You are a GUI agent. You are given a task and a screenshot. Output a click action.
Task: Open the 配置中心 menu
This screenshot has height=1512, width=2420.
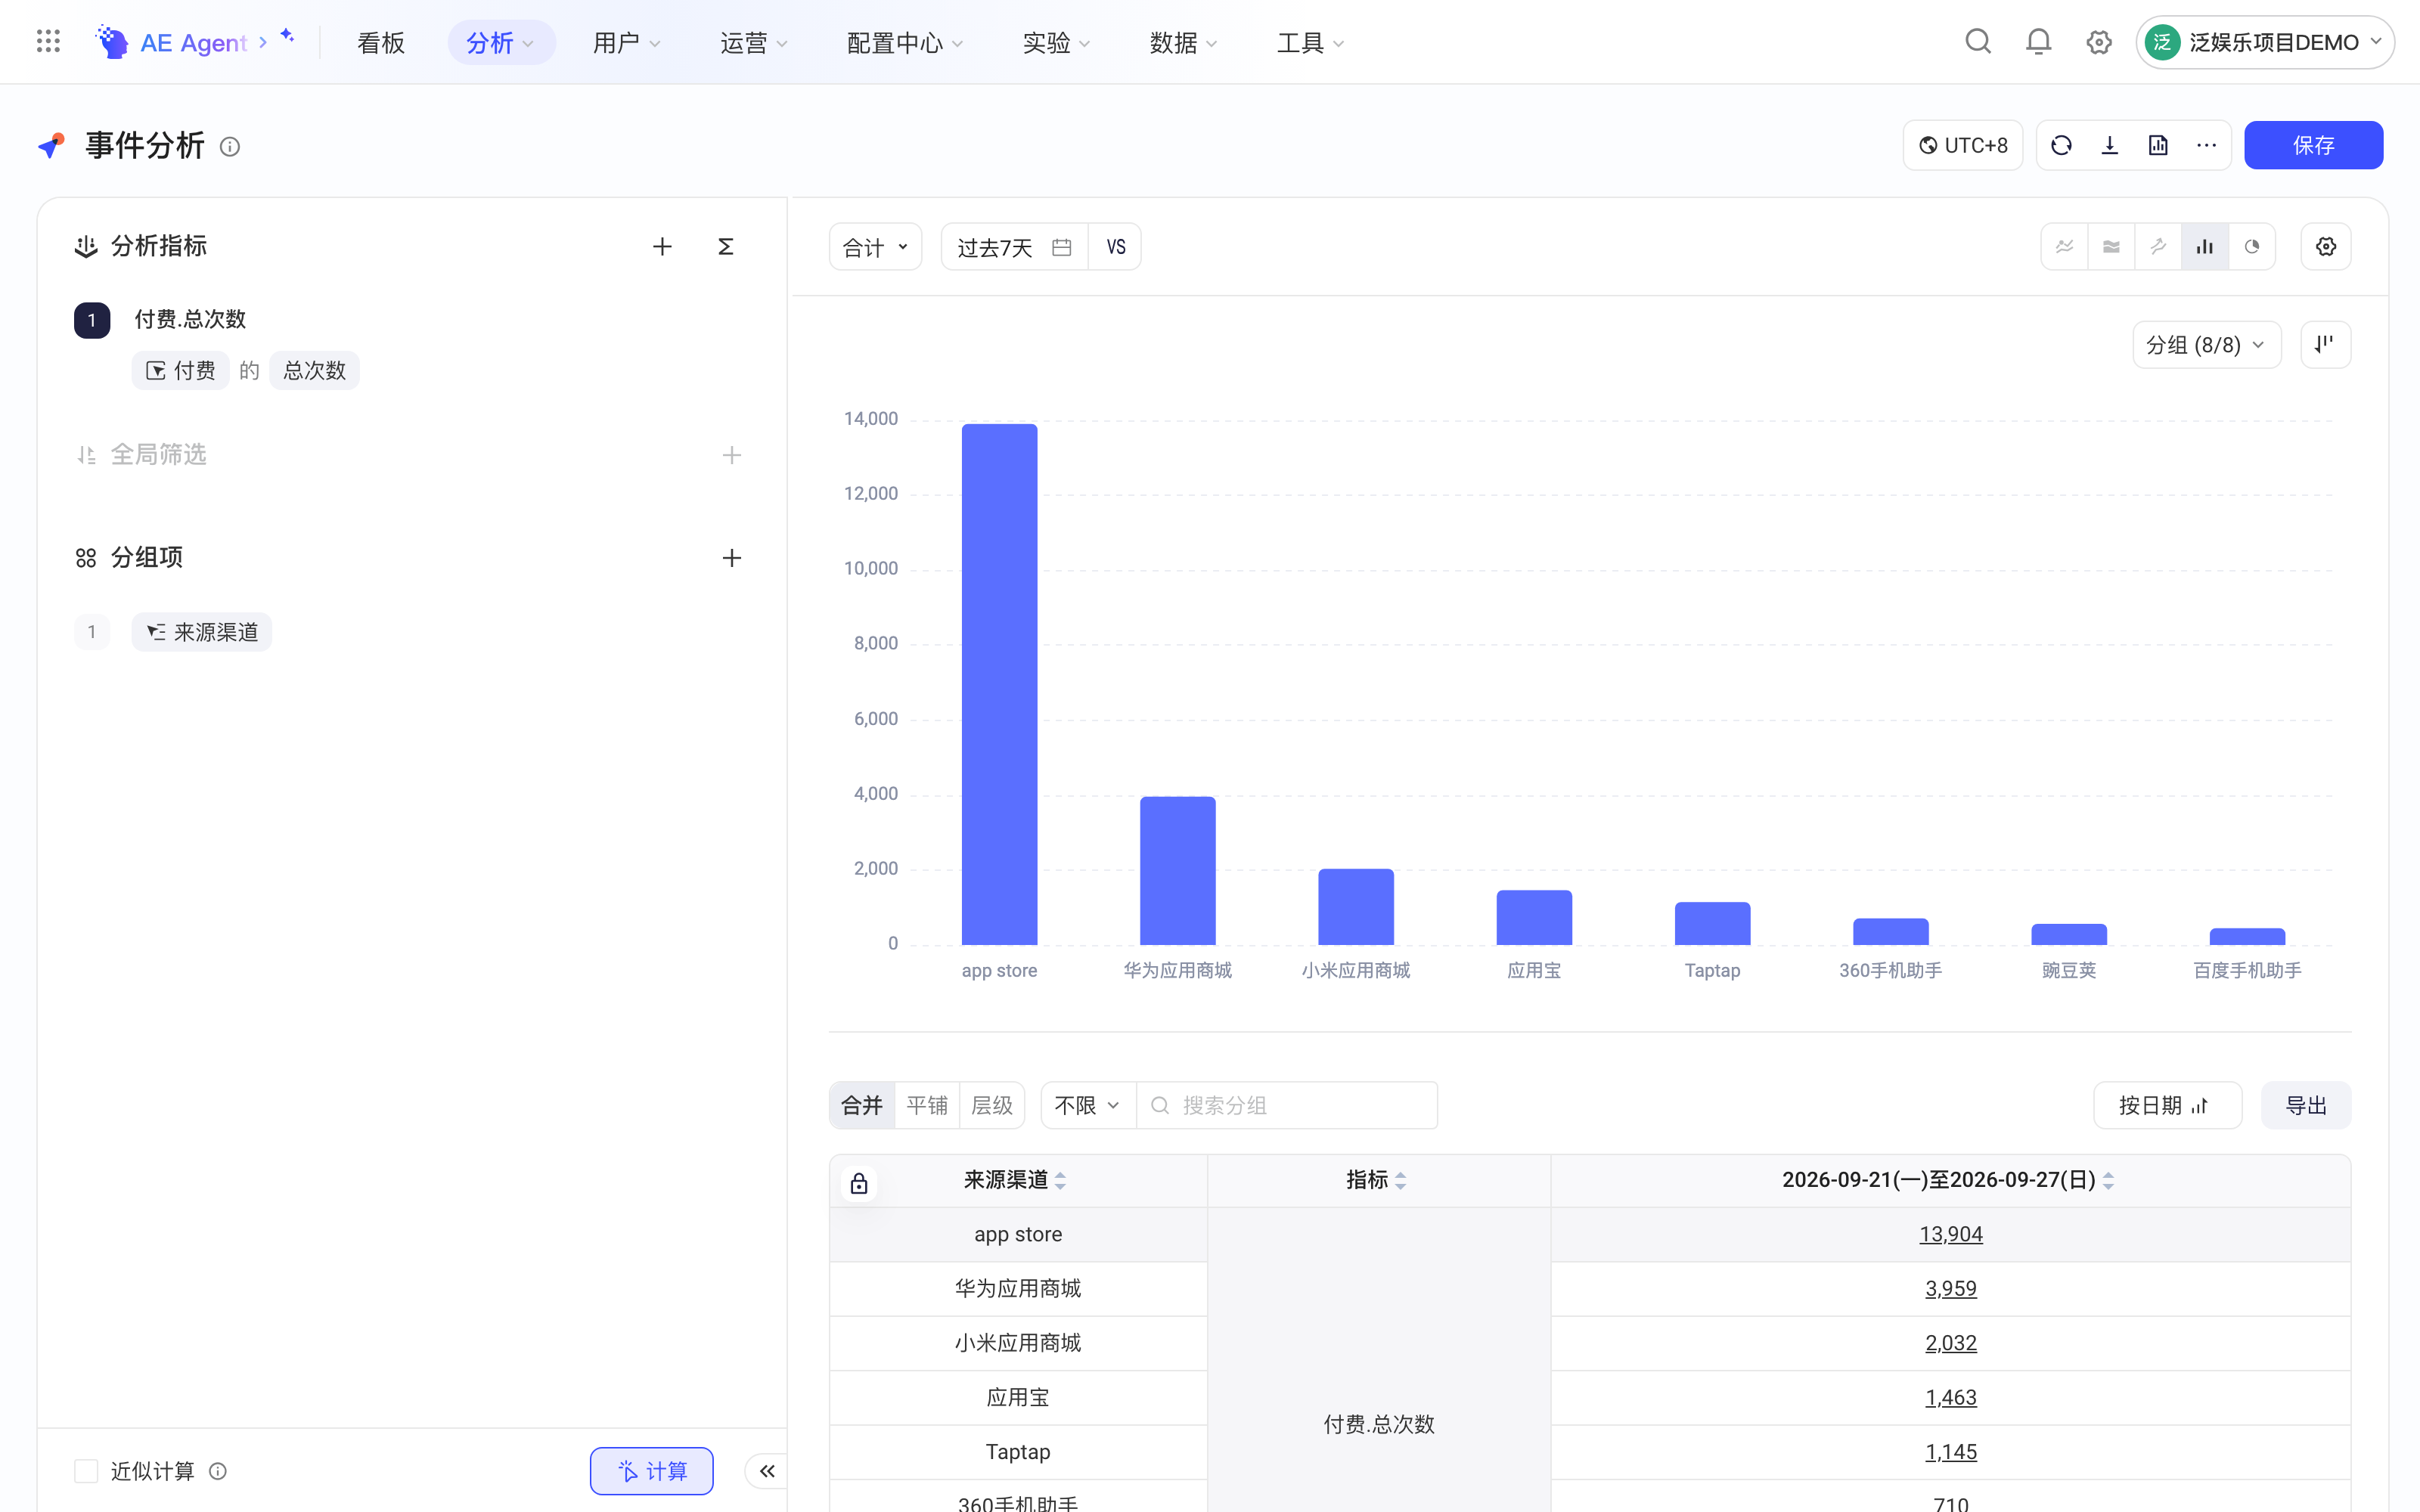905,43
